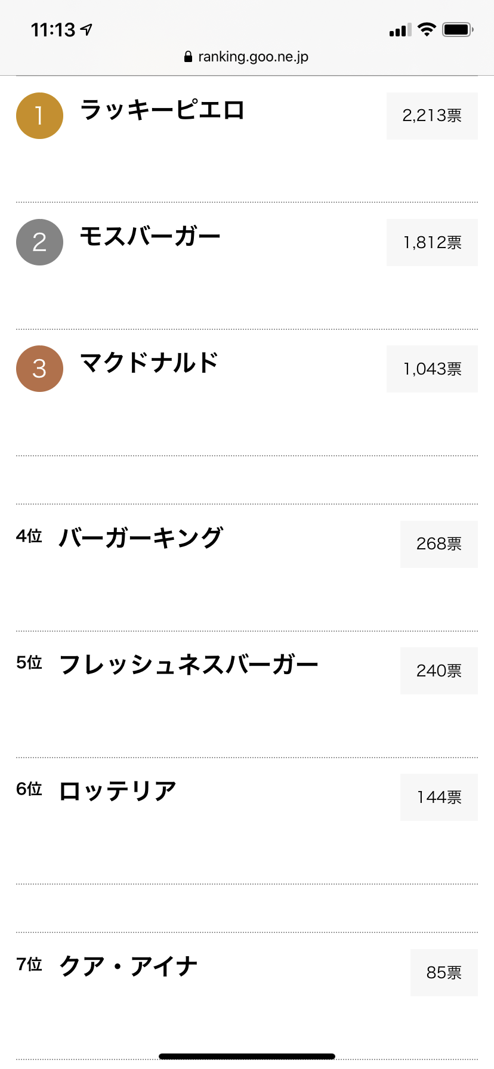Open the クア・アイナ ranking entry
Image resolution: width=494 pixels, height=1069 pixels.
(128, 966)
